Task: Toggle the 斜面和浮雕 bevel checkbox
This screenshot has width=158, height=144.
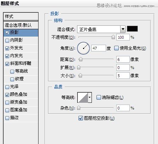Action: point(7,64)
